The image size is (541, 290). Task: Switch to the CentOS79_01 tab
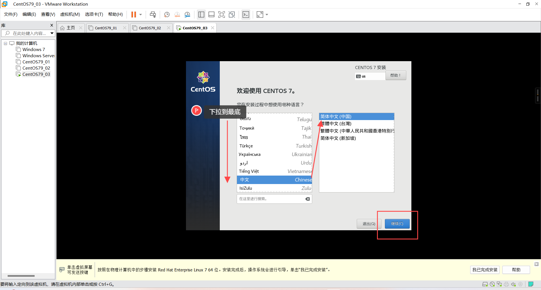(x=106, y=28)
